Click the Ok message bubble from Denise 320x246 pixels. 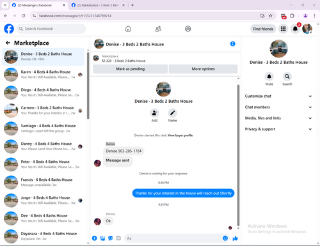[108, 221]
